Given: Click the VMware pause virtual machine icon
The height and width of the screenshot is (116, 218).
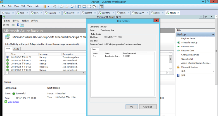Looking at the screenshot, I should (x=45, y=6).
